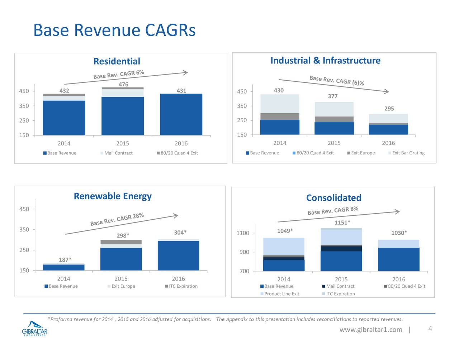
Task: Open the www.gibraltar1.com link
Action: pyautogui.click(x=372, y=329)
